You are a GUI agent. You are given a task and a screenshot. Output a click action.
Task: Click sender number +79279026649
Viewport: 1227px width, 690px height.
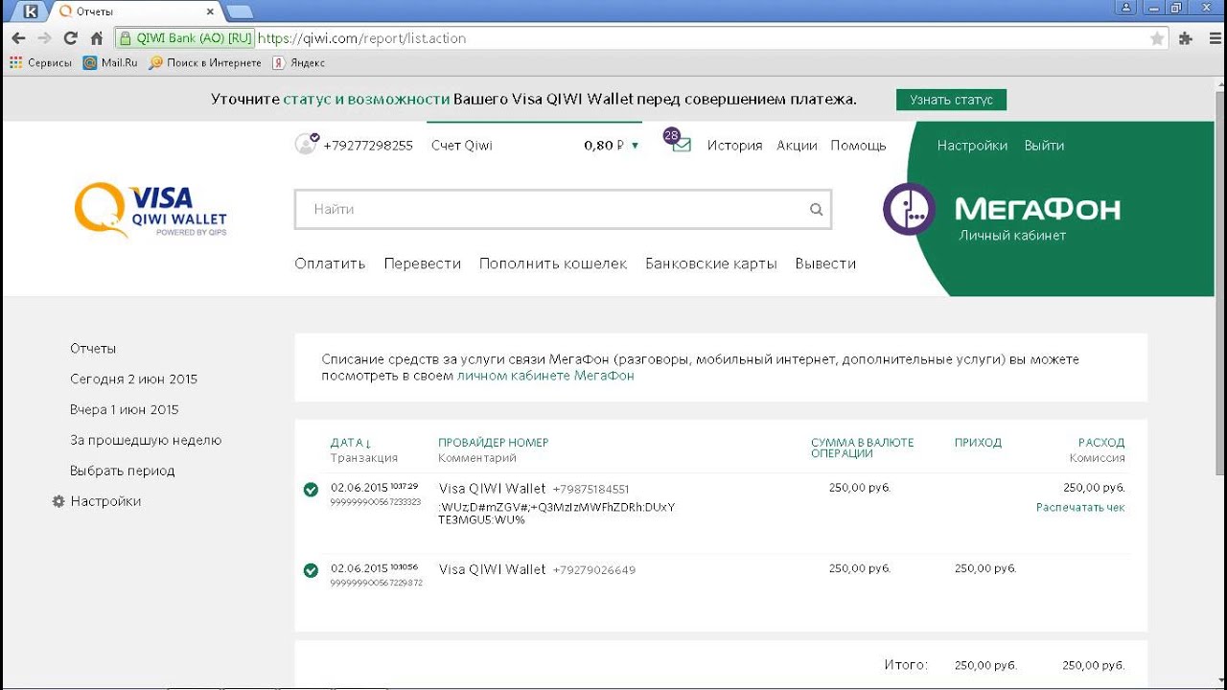(593, 570)
